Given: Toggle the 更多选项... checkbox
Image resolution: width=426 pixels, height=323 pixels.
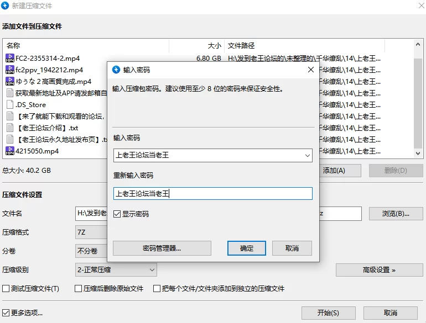Looking at the screenshot, I should coord(6,313).
